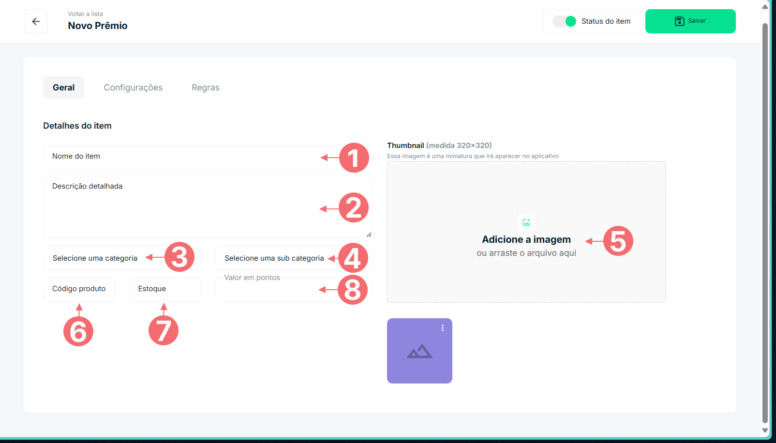Click the mountain placeholder image icon

tap(419, 351)
